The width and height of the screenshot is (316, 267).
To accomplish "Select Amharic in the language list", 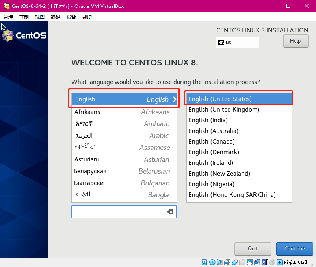I will point(124,123).
